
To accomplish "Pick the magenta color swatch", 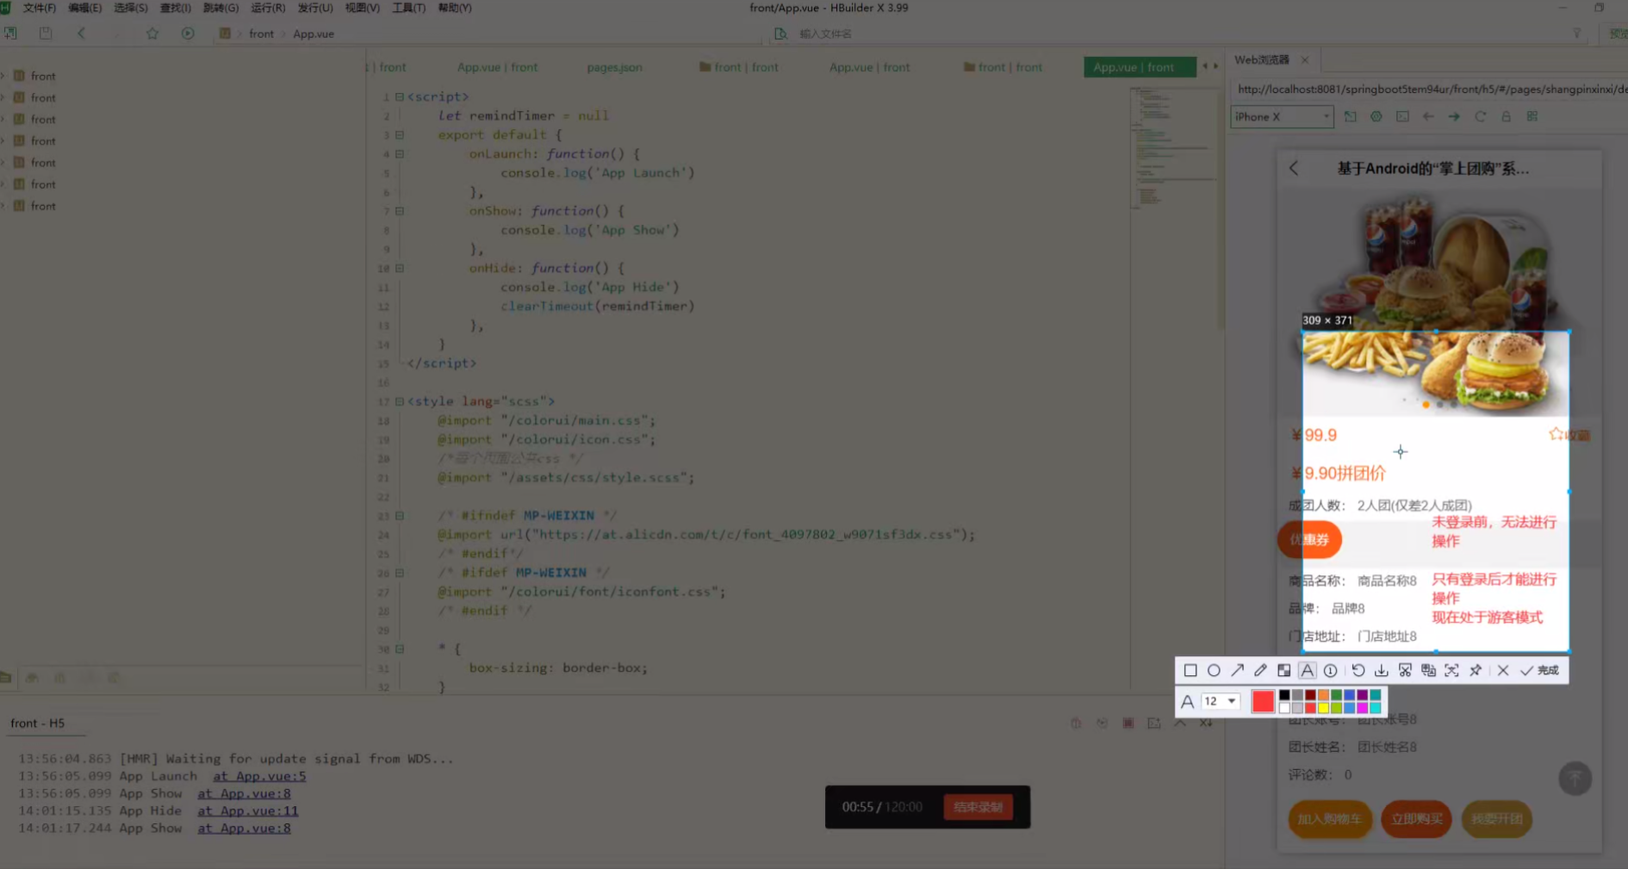I will click(1362, 708).
